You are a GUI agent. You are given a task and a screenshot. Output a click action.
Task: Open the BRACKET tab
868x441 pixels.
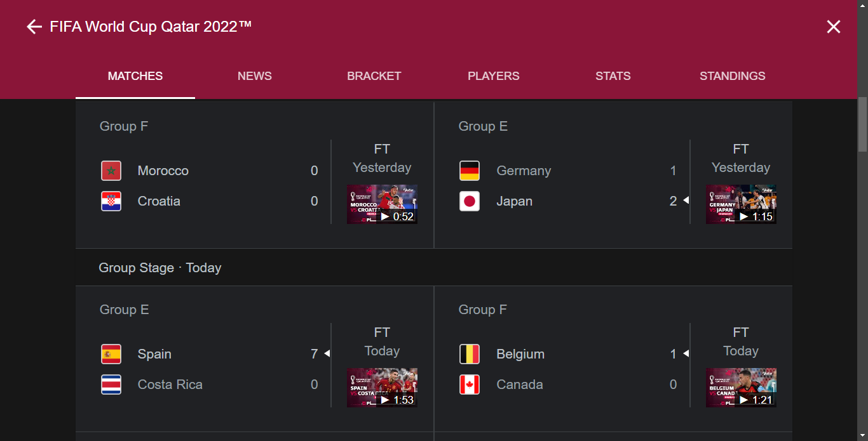pos(374,76)
